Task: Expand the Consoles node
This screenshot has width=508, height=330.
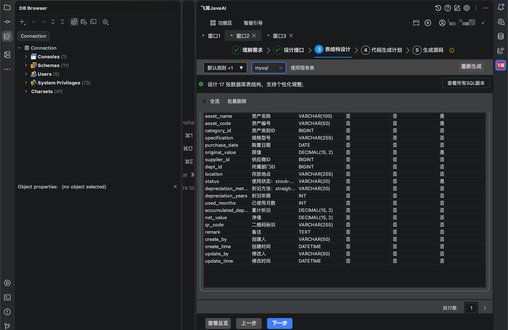Action: click(x=26, y=57)
